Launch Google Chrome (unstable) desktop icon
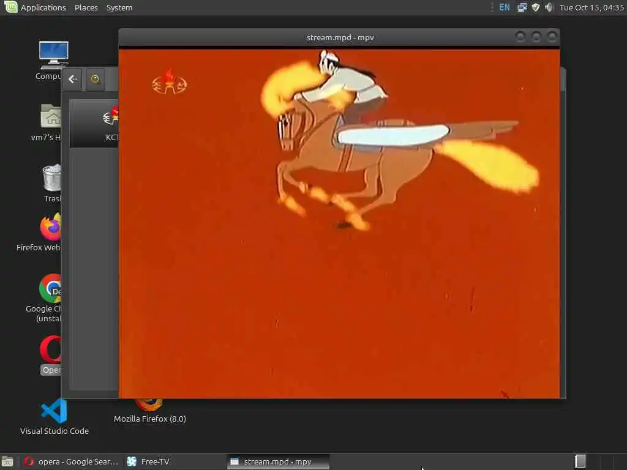This screenshot has width=627, height=470. click(x=50, y=288)
